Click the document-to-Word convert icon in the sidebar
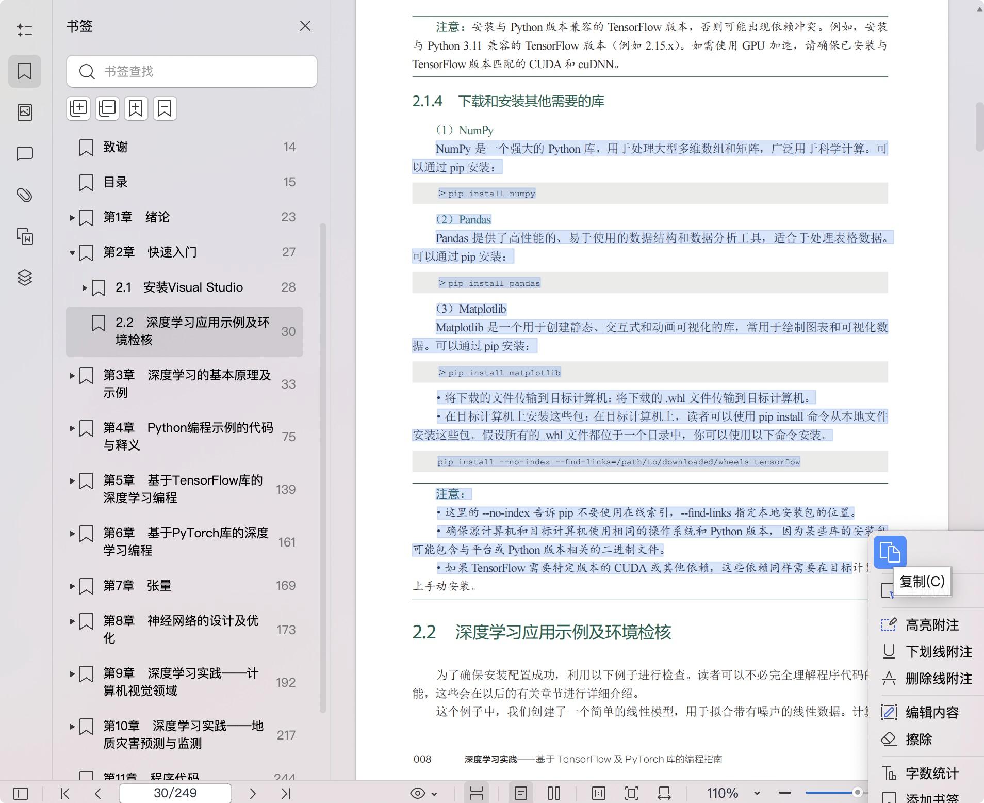This screenshot has width=984, height=803. [24, 236]
